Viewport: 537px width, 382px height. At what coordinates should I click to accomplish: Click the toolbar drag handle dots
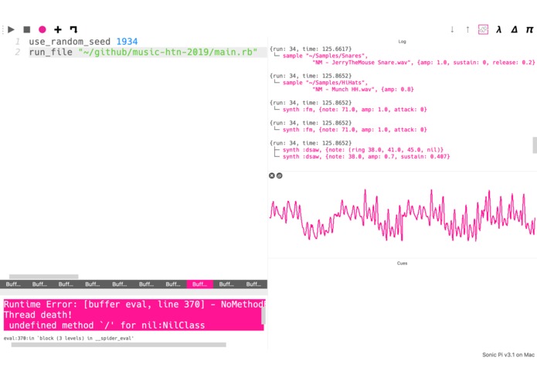click(3, 29)
